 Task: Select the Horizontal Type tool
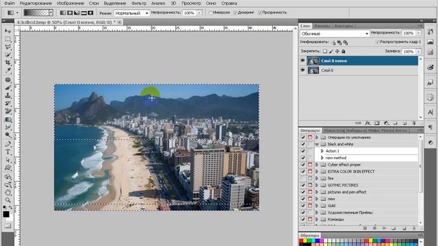pyautogui.click(x=8, y=152)
